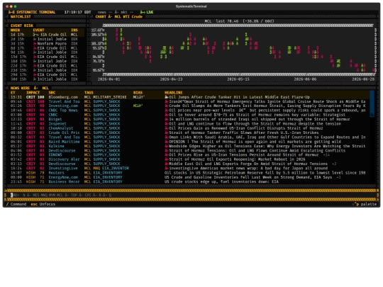
Task: Click the icon beside the 2d 15h Initial Joble event
Action: click(x=35, y=39)
